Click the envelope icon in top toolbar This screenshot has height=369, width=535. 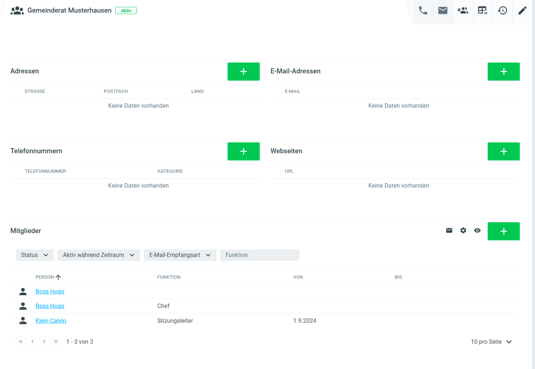point(443,10)
